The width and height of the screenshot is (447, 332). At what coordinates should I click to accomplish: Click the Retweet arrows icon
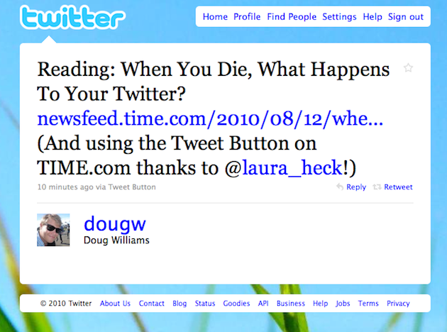(377, 187)
